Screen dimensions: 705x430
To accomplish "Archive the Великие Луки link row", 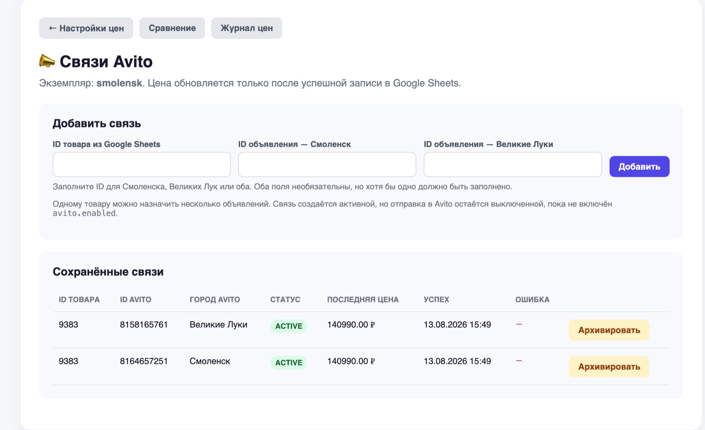I will coord(609,330).
